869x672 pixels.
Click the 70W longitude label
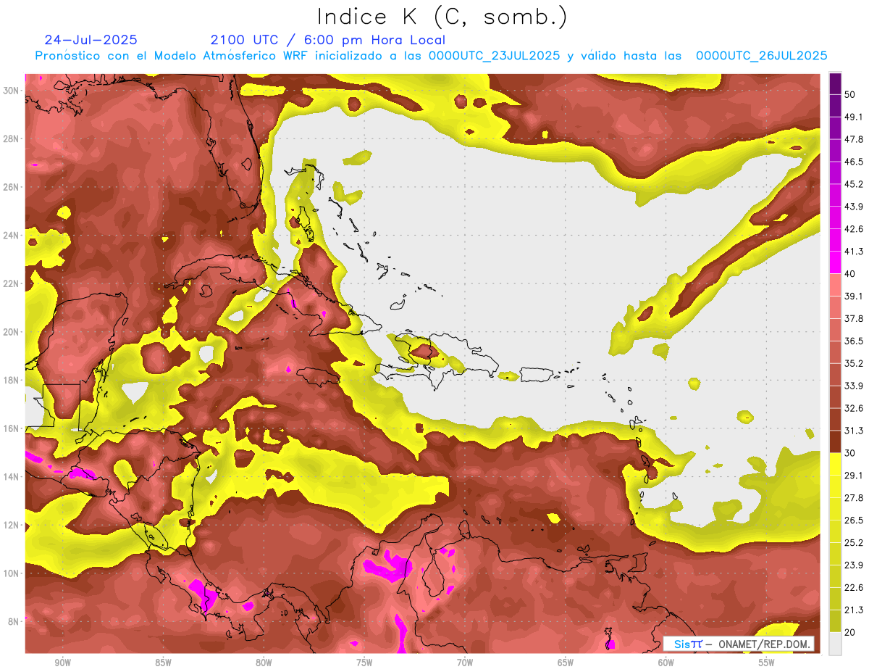point(465,663)
